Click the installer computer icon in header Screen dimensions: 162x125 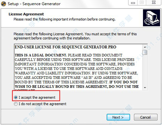tap(151, 18)
